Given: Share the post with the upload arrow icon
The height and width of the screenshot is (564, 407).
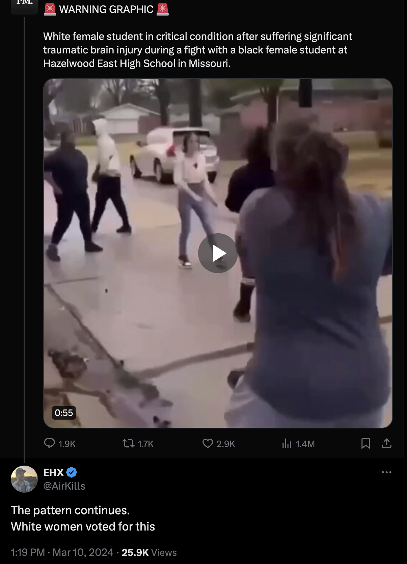Looking at the screenshot, I should click(x=386, y=443).
